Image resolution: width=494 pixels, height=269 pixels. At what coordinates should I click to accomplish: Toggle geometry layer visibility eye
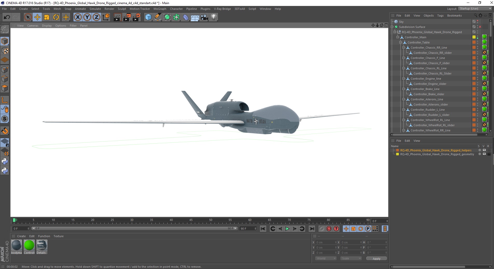point(484,154)
